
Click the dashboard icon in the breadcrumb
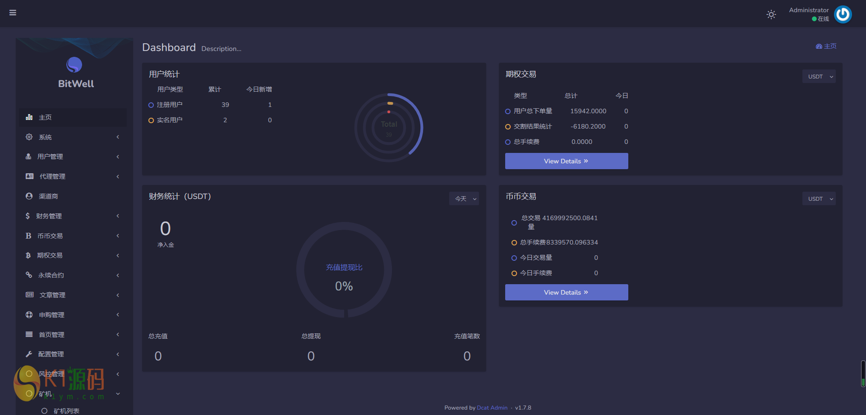tap(819, 46)
